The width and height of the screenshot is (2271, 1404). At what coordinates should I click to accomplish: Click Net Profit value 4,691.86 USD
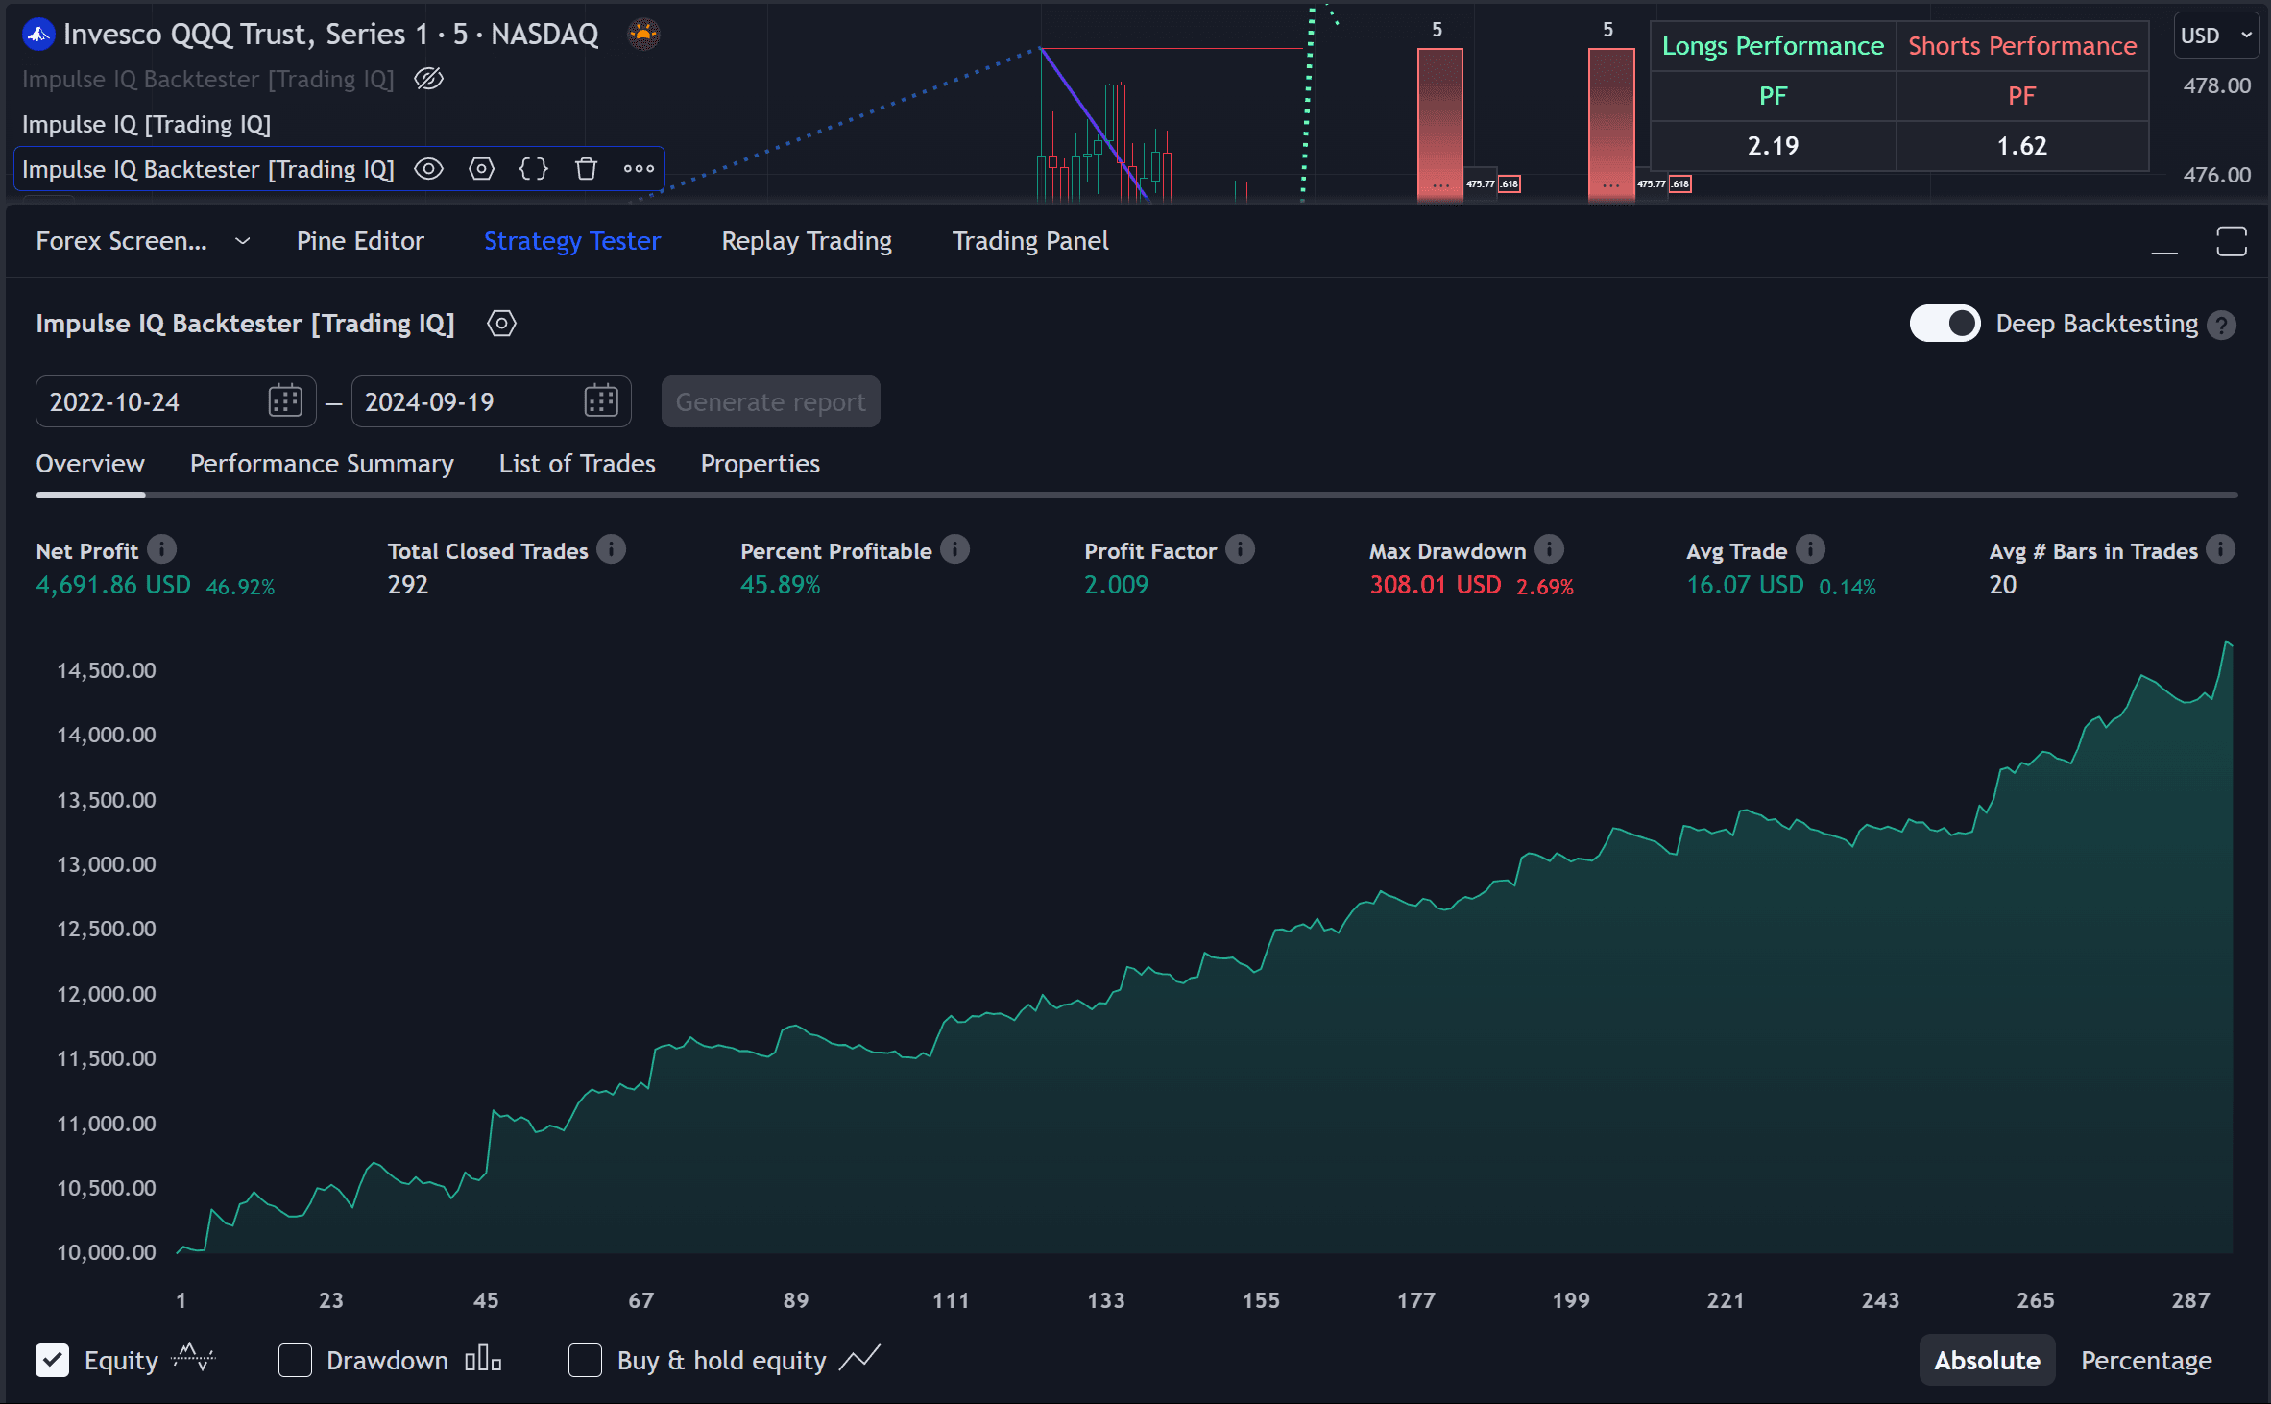pos(113,585)
